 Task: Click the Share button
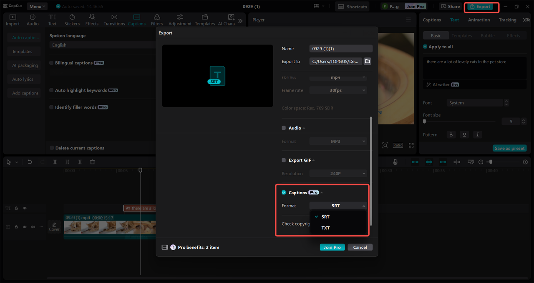pos(450,6)
